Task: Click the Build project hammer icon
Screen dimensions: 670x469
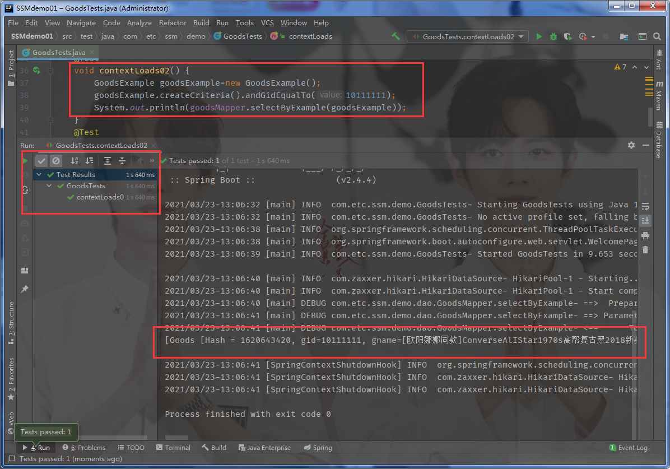Action: (396, 37)
